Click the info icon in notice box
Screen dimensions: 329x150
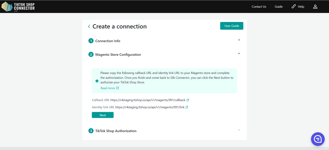[97, 81]
